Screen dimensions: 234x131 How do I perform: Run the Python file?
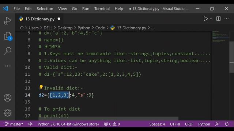tap(205, 19)
